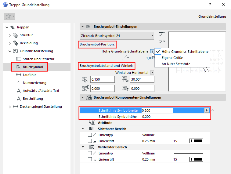Choose An N-ter Setzstufe option
231x174 pixels.
tap(182, 64)
